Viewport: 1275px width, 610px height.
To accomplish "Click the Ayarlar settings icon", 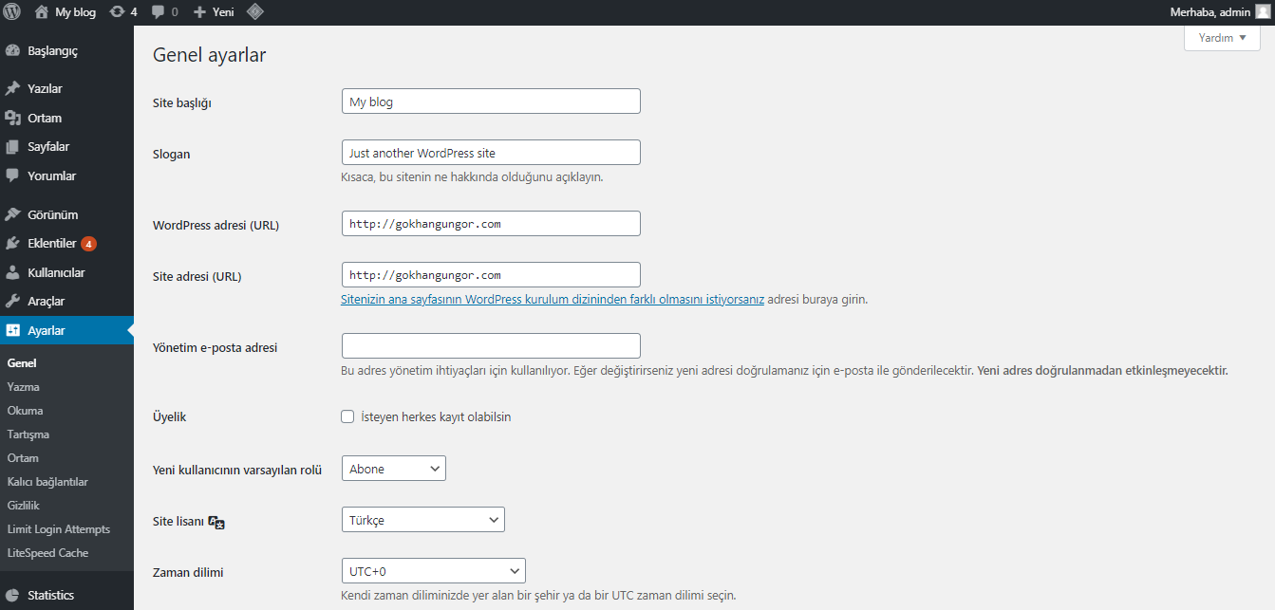I will (x=12, y=331).
